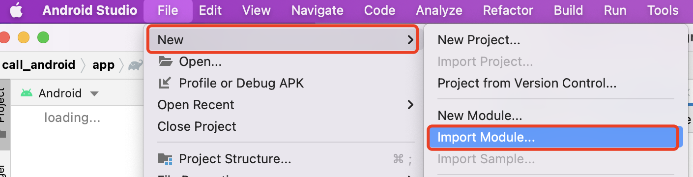The image size is (693, 177).
Task: Click the Project Structure icon
Action: coord(165,159)
